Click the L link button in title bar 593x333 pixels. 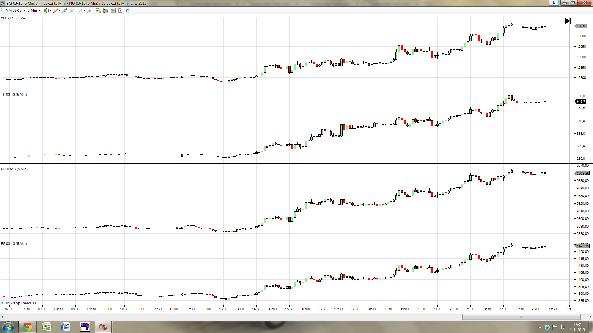coord(554,2)
